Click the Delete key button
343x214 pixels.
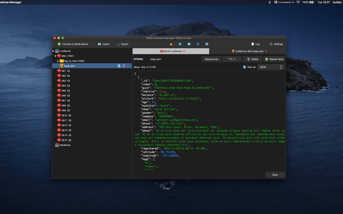pyautogui.click(x=252, y=59)
